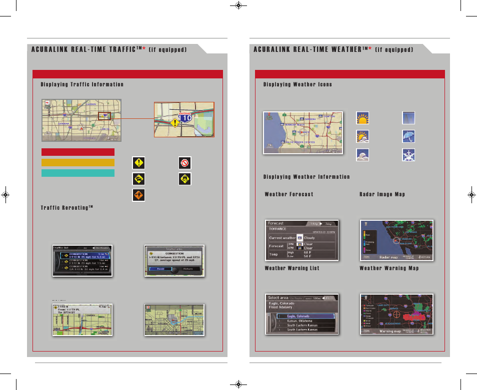Click the snowflake snow icon
This screenshot has width=477, height=390.
tap(408, 155)
